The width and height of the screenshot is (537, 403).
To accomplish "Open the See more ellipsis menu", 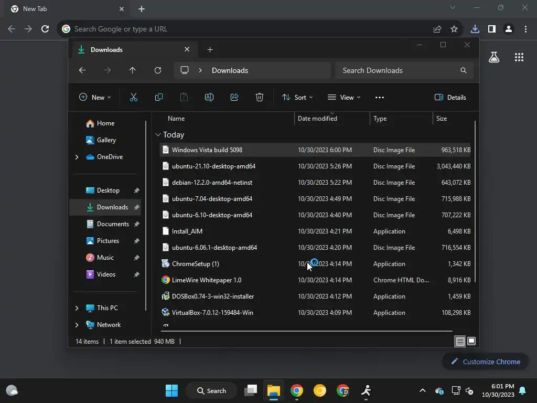I will [x=380, y=97].
